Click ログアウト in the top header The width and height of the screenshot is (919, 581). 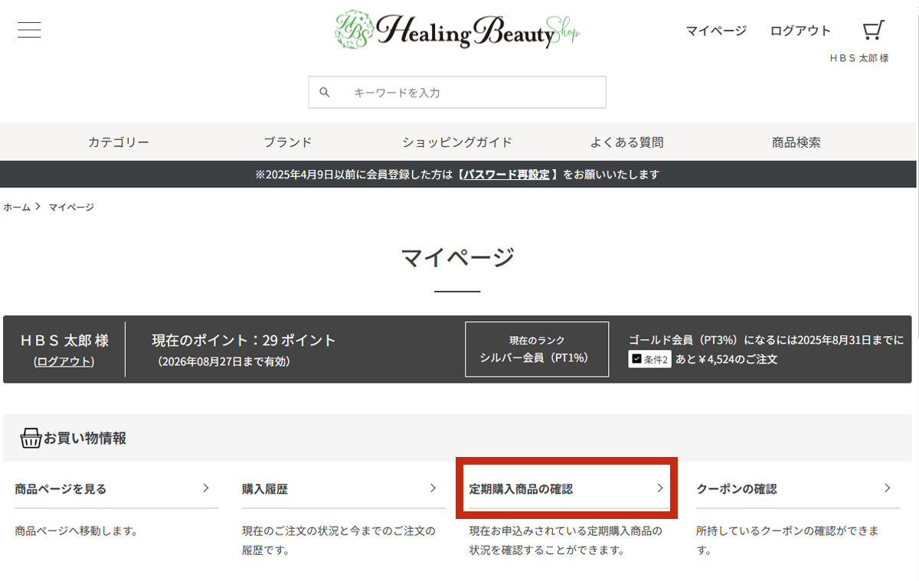pyautogui.click(x=800, y=31)
